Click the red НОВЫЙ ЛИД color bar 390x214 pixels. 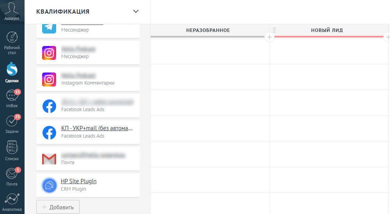tap(329, 37)
